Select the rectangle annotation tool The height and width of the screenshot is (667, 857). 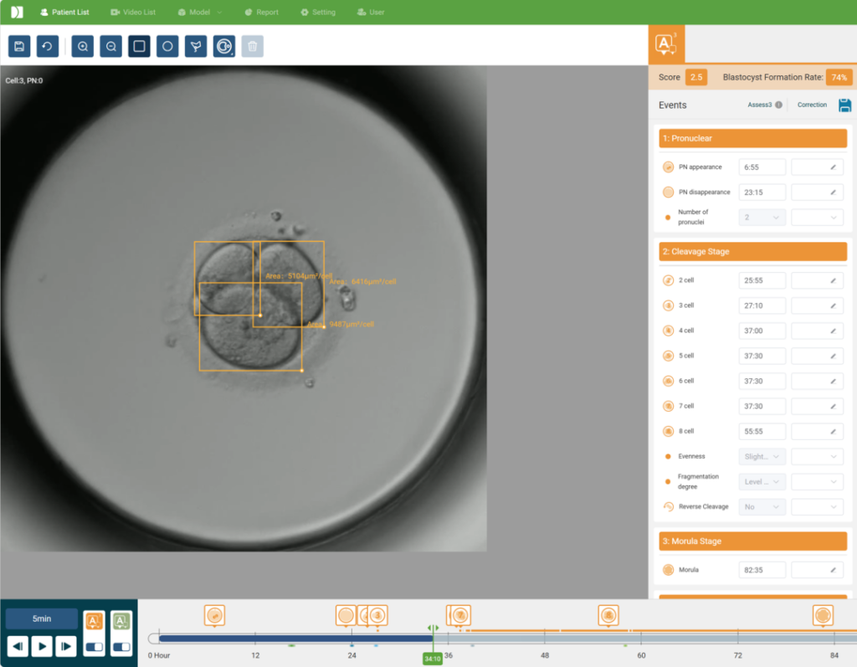pos(139,47)
